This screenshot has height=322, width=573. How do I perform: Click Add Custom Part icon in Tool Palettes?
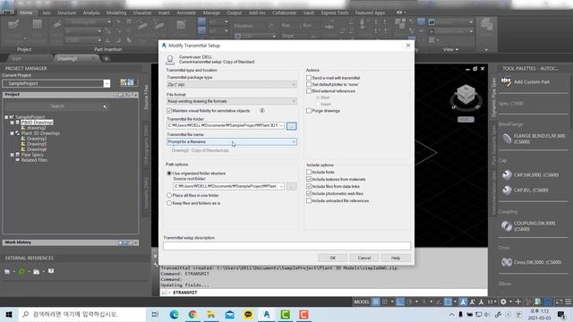click(x=506, y=81)
